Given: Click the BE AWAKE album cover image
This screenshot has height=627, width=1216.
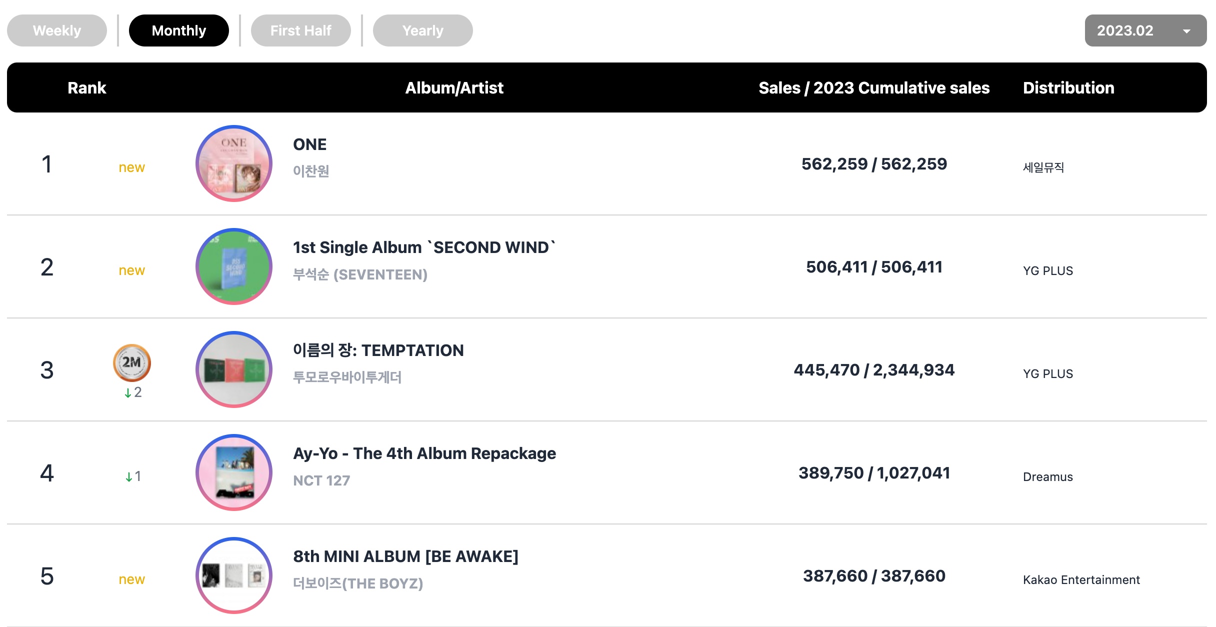Looking at the screenshot, I should click(233, 575).
